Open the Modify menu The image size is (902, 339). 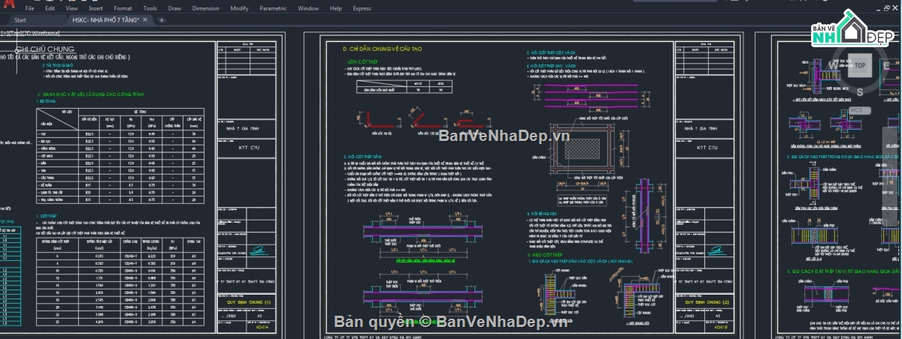(239, 8)
